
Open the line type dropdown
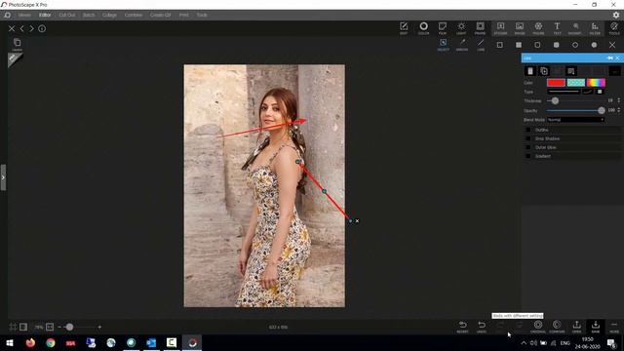564,92
